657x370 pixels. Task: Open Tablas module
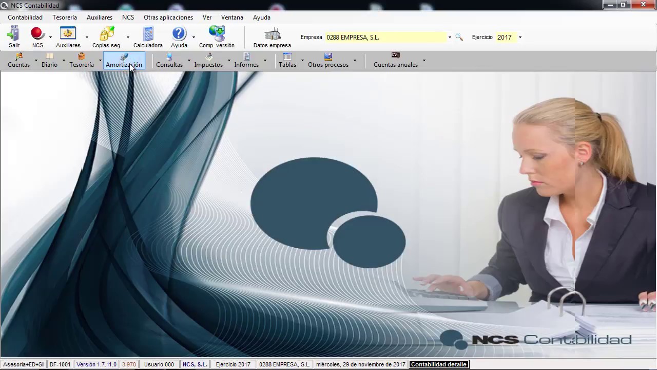[287, 61]
